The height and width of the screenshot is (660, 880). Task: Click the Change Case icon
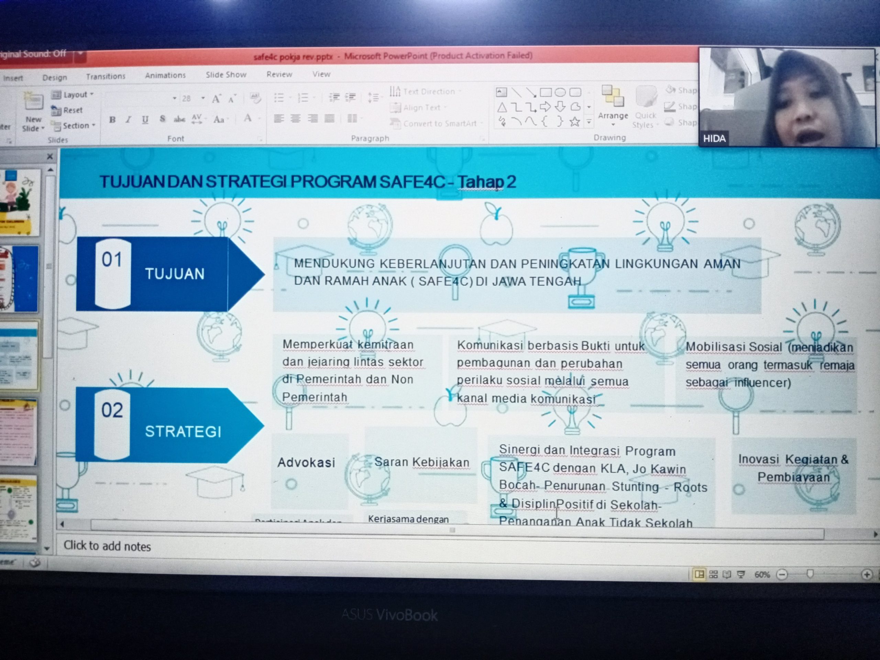220,119
